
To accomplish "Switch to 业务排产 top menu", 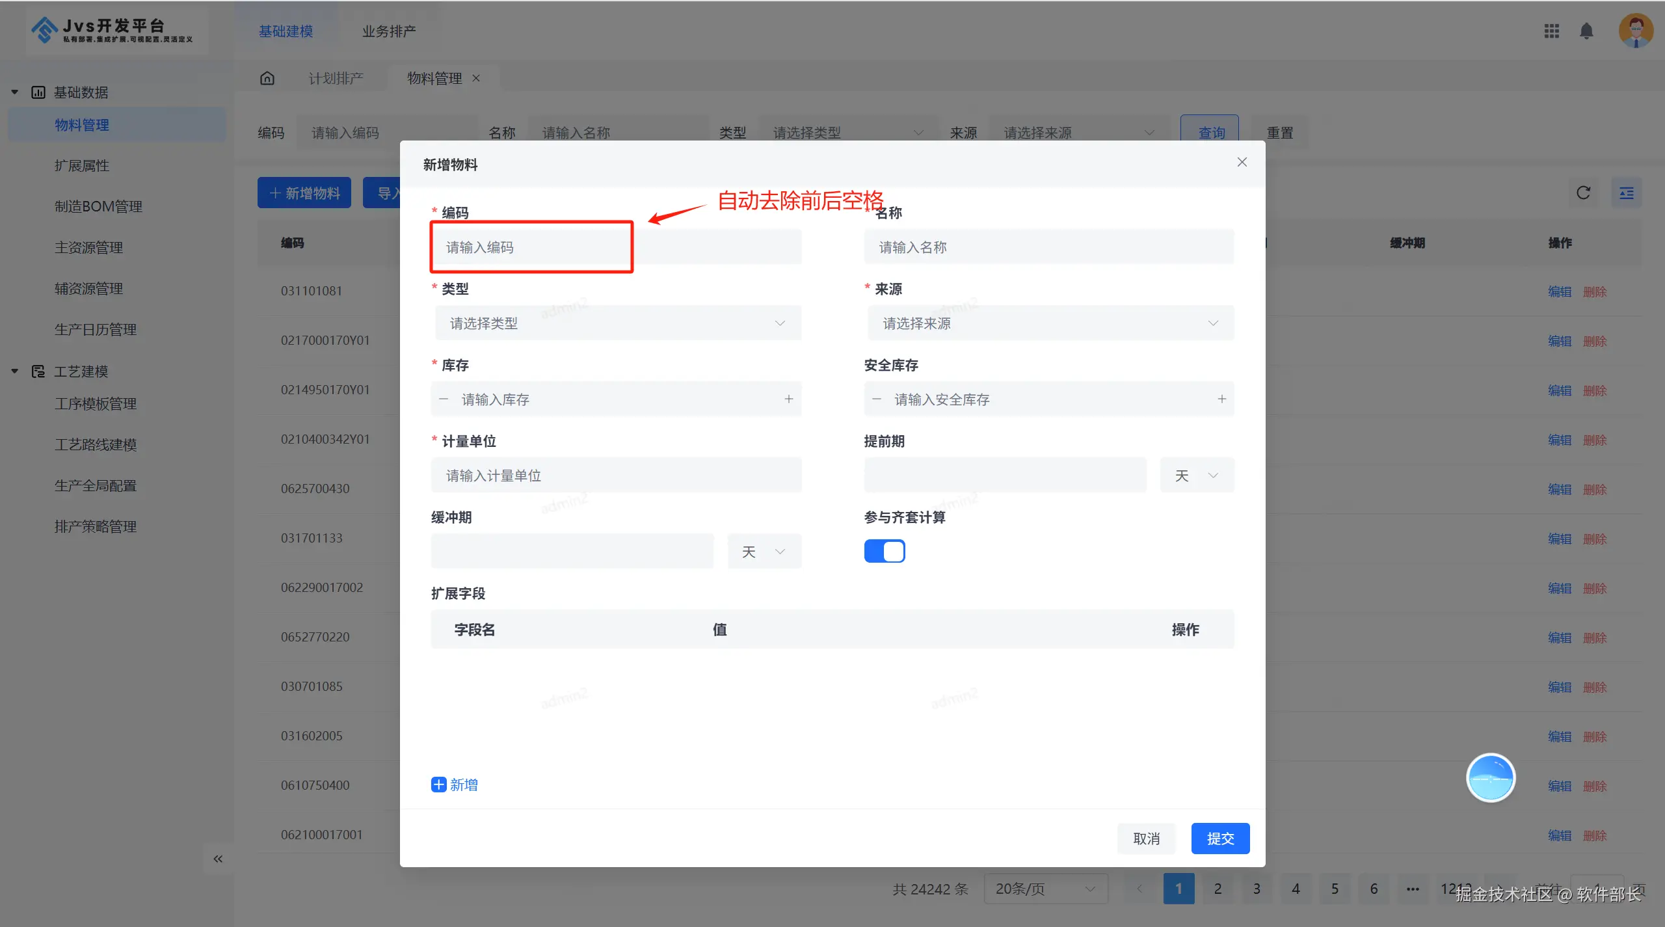I will [388, 31].
